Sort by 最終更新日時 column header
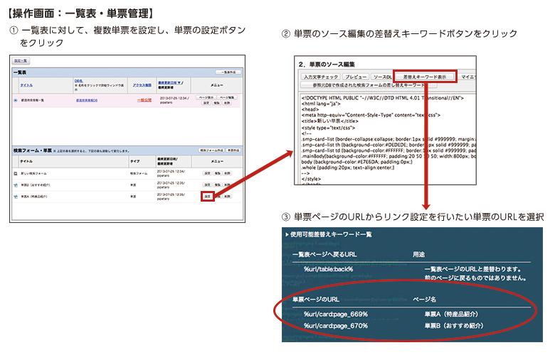 coord(170,82)
